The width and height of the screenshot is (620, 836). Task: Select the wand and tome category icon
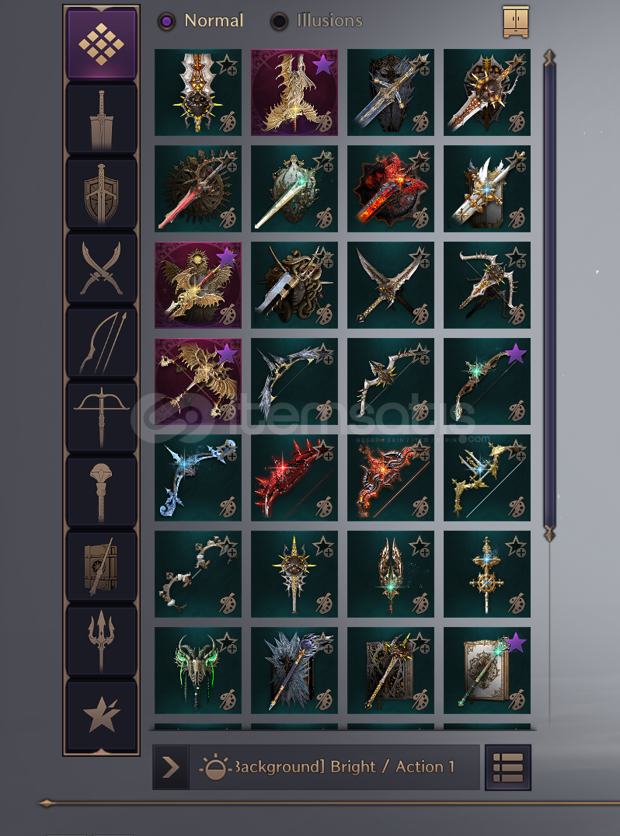(x=101, y=566)
